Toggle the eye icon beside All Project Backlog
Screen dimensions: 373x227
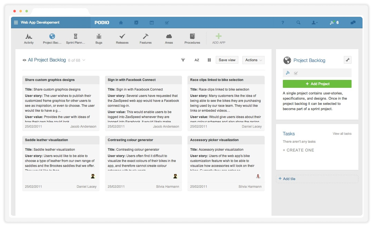24,60
